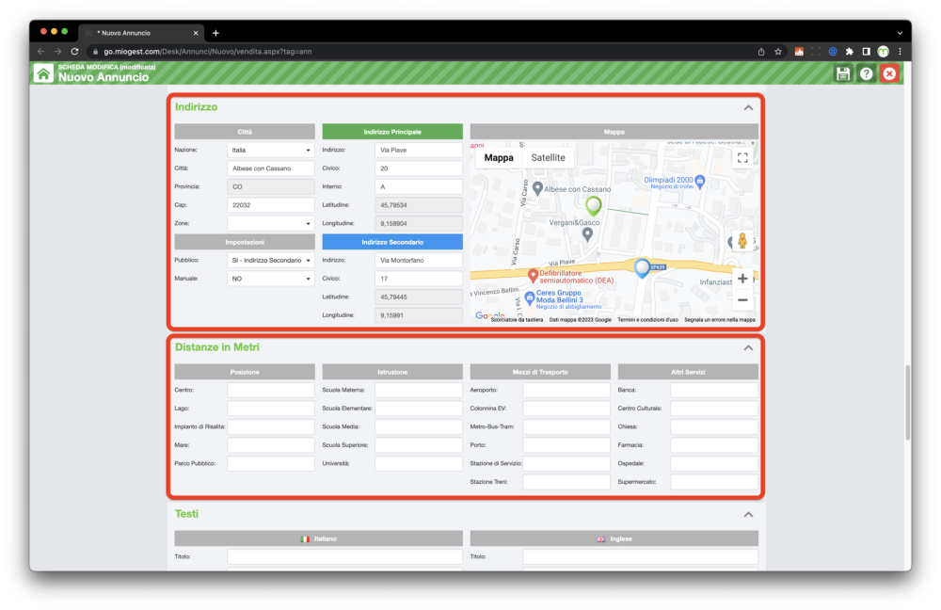Close the Nuovo Annuncio browser tab
The width and height of the screenshot is (941, 610).
click(x=196, y=33)
